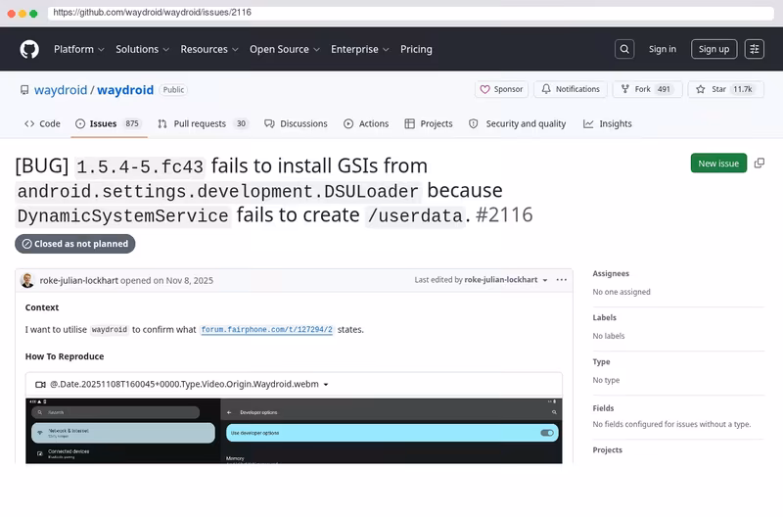The height and width of the screenshot is (517, 783).
Task: Open the bold waydroid repository link
Action: pos(125,90)
